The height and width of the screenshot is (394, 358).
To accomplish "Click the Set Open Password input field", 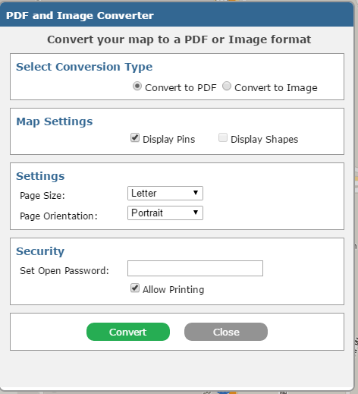I will 195,269.
